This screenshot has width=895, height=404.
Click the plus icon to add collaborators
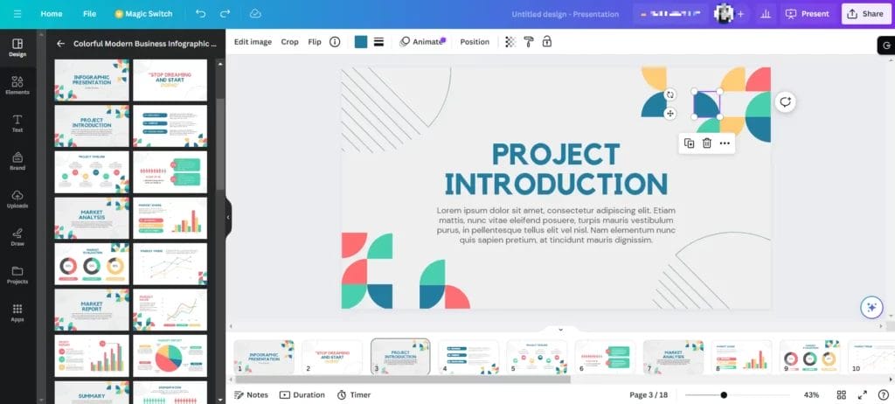coord(740,14)
